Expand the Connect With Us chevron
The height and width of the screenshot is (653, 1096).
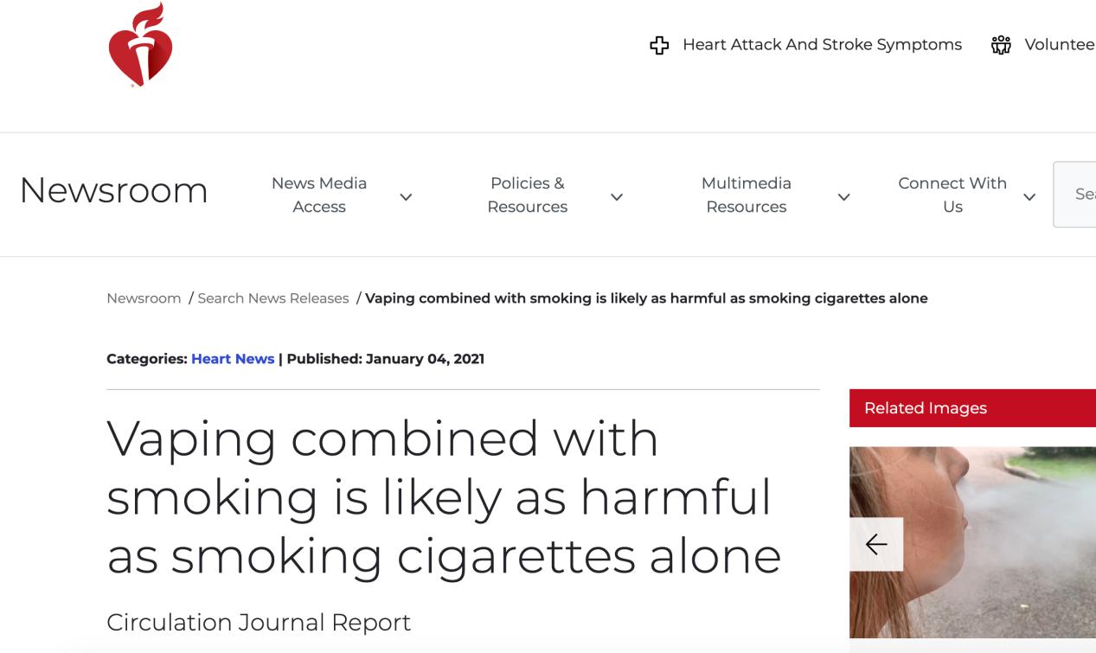[1029, 196]
